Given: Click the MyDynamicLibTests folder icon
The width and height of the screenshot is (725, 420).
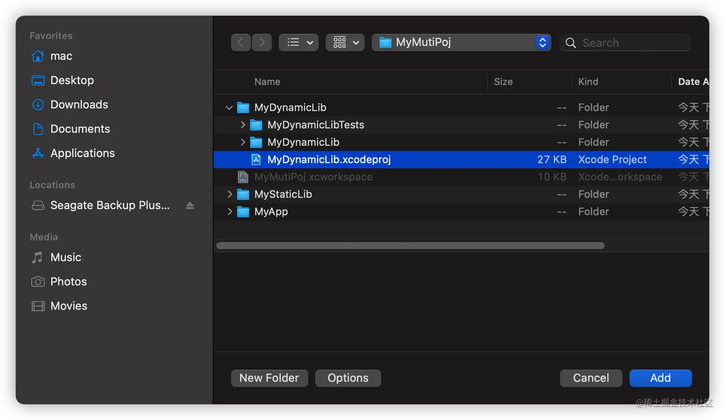Looking at the screenshot, I should (257, 125).
